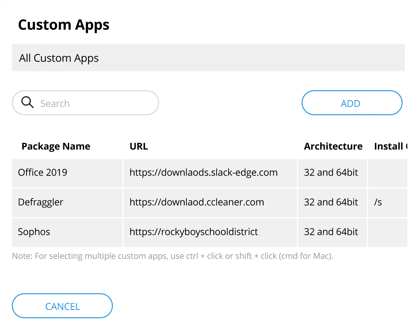The image size is (418, 336).
Task: Select the Defraggler package row
Action: 41,202
